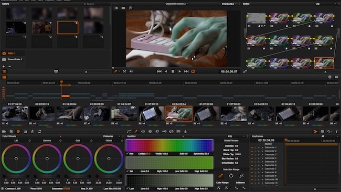The image size is (341, 192).
Task: Click the invert selection circular icon
Action: coord(231,176)
